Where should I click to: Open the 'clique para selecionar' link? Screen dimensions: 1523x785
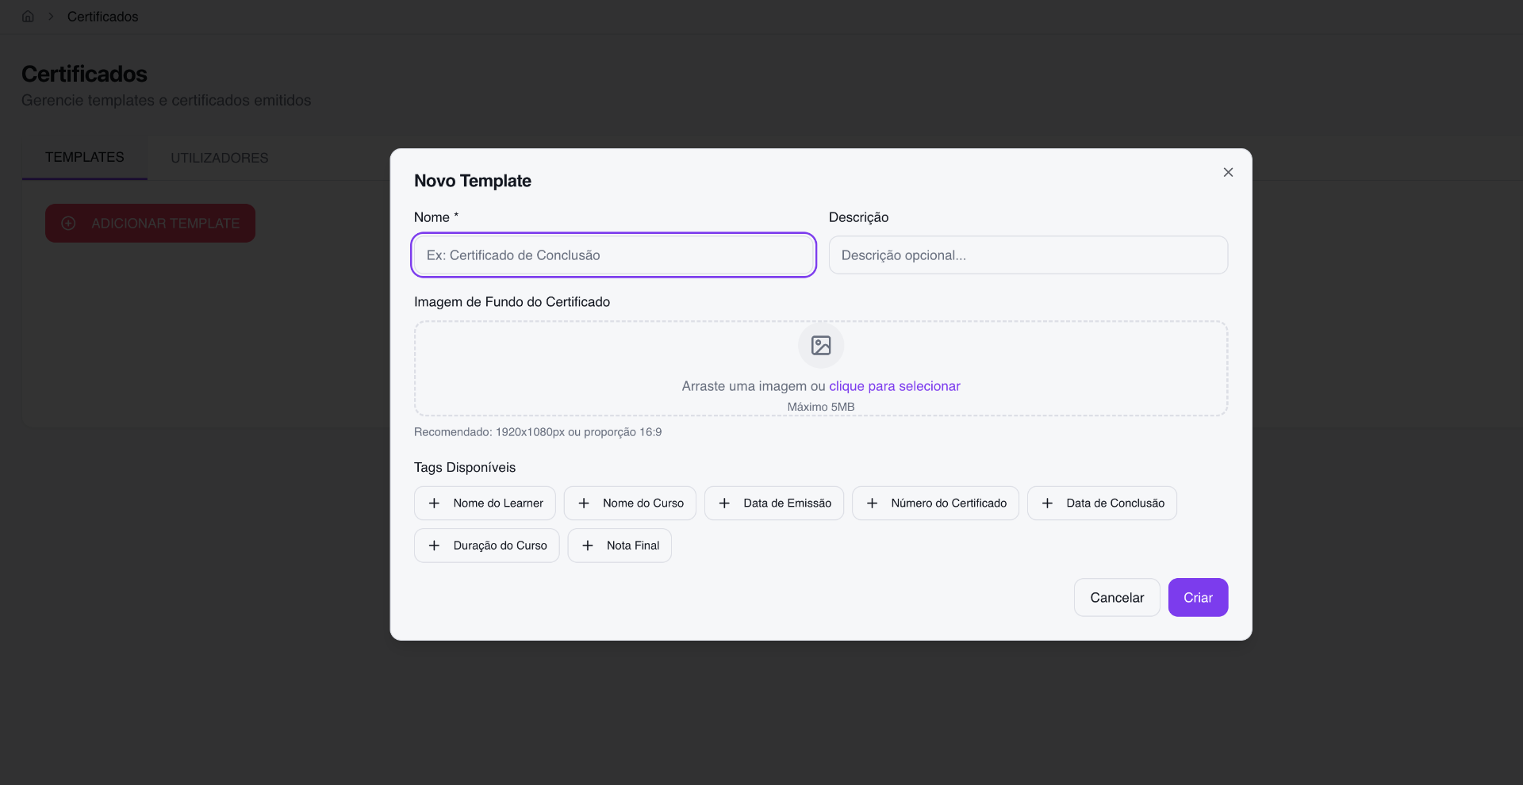click(895, 386)
